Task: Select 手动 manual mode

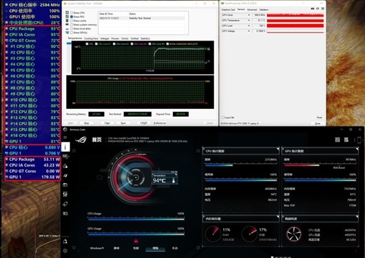Action: 175,248
